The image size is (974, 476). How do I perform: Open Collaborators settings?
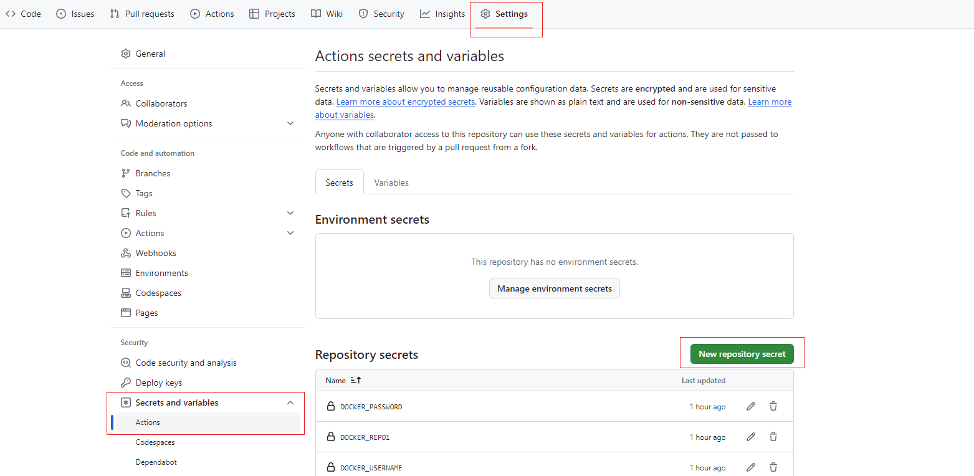[207, 103]
